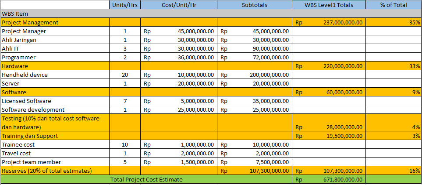This screenshot has height=185, width=422.
Task: Select the 4% Testing percentage cell
Action: pyautogui.click(x=394, y=123)
